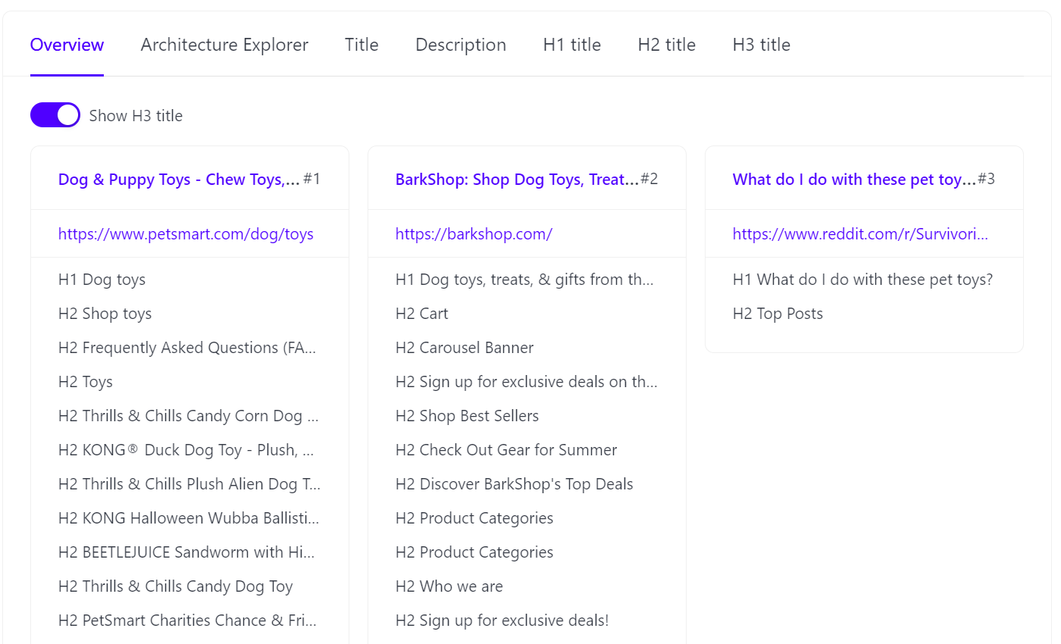Visit the petsmart.com/dog/toys URL
Screen dimensions: 1061x644
tap(186, 234)
